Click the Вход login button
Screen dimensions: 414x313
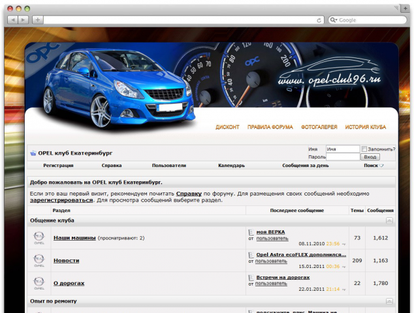pos(370,157)
